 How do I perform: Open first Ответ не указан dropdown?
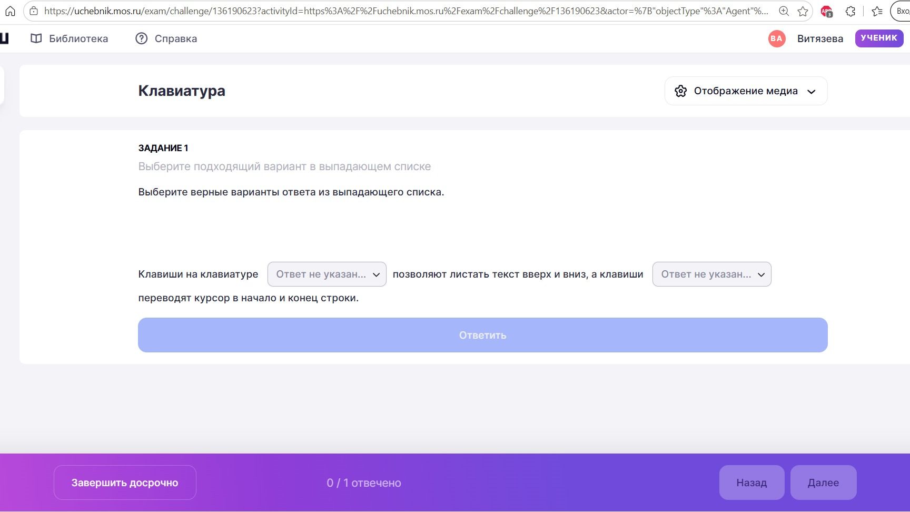(x=327, y=274)
